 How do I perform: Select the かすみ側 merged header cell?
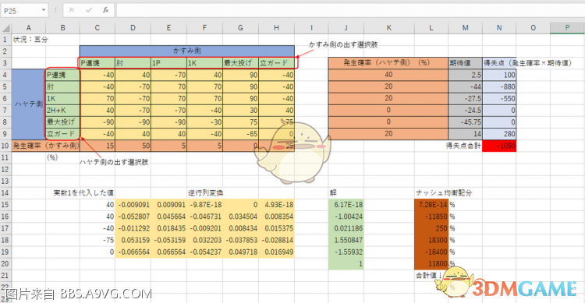tap(187, 51)
